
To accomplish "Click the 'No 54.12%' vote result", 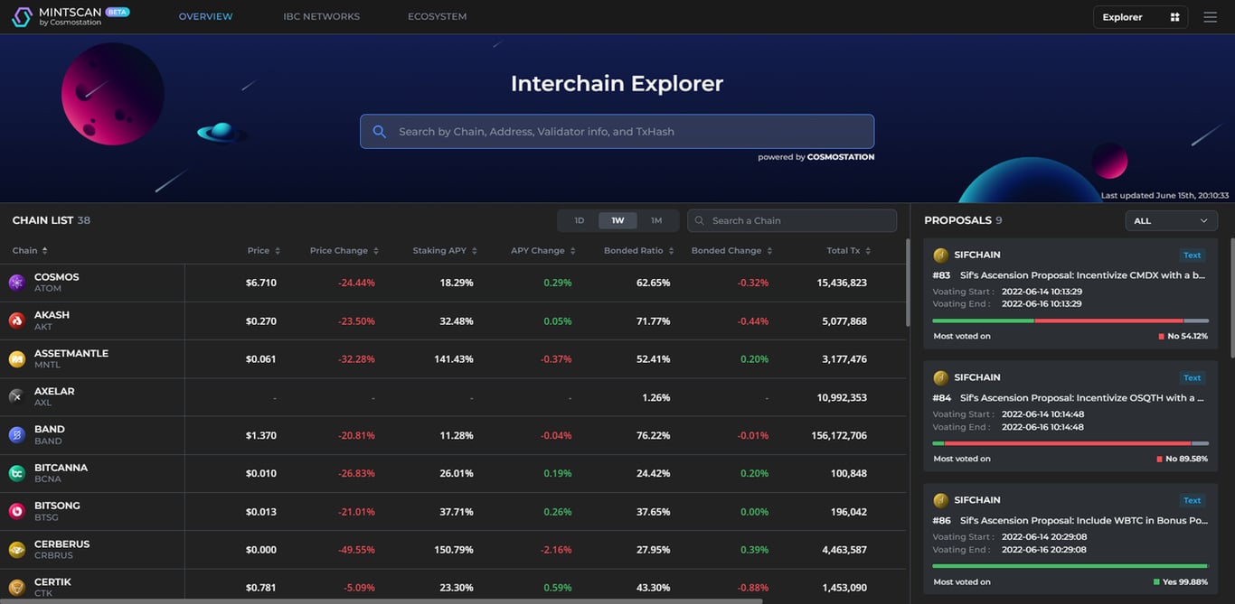I will [1183, 337].
